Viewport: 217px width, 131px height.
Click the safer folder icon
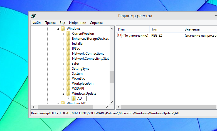pos(68,64)
